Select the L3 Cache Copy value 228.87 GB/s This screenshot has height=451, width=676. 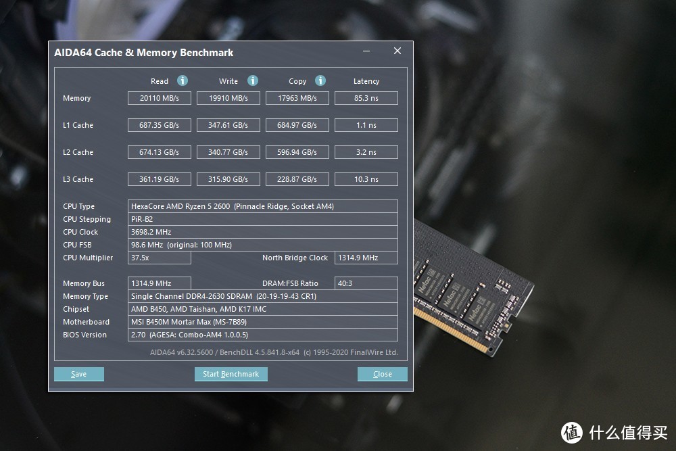coord(297,179)
